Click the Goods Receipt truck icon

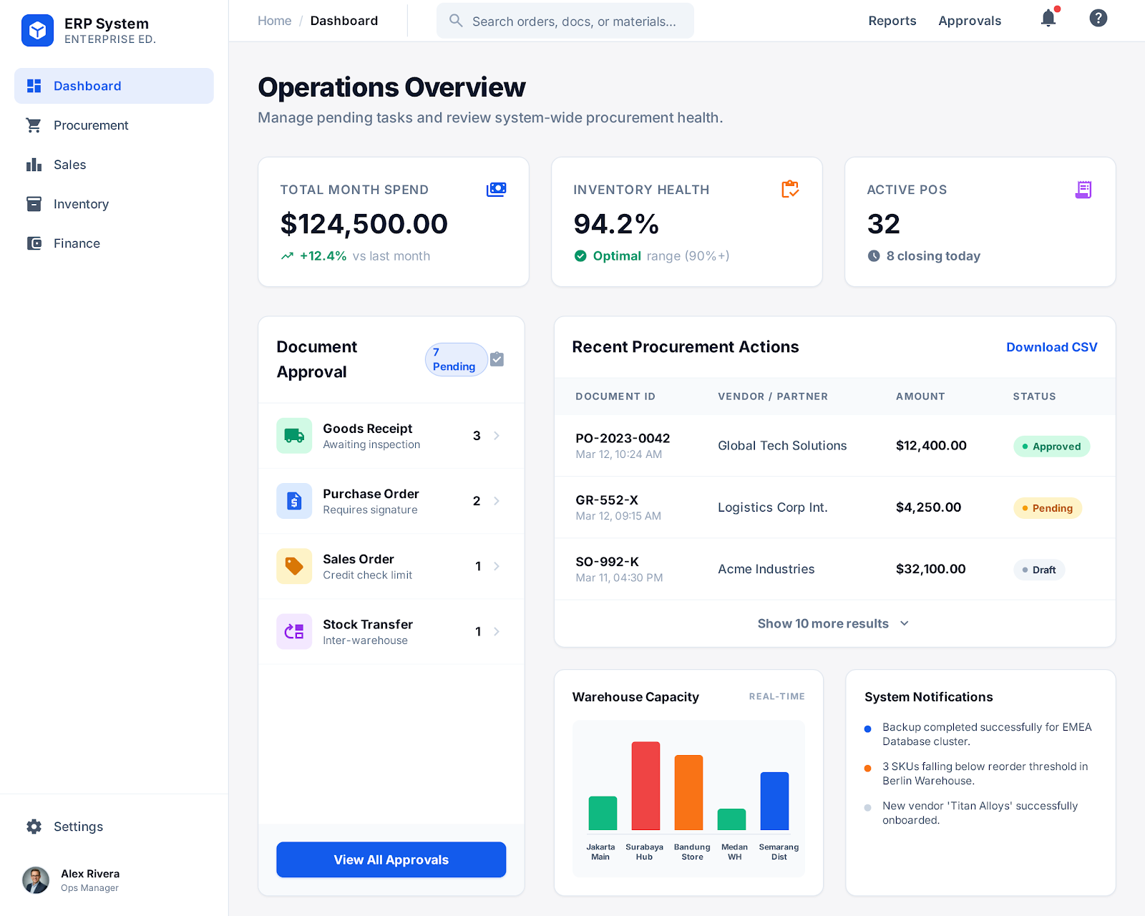pyautogui.click(x=294, y=436)
